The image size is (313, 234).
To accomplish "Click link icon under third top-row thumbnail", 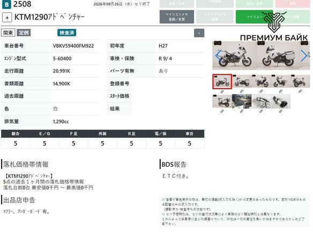I will tap(261, 91).
